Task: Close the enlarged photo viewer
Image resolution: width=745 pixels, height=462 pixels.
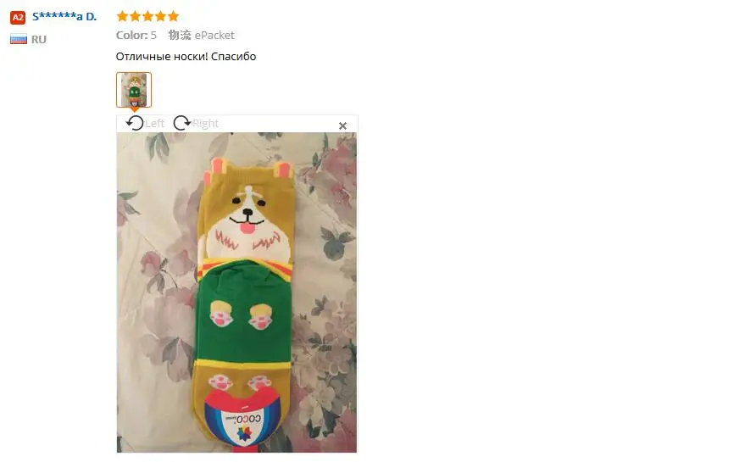Action: tap(342, 126)
